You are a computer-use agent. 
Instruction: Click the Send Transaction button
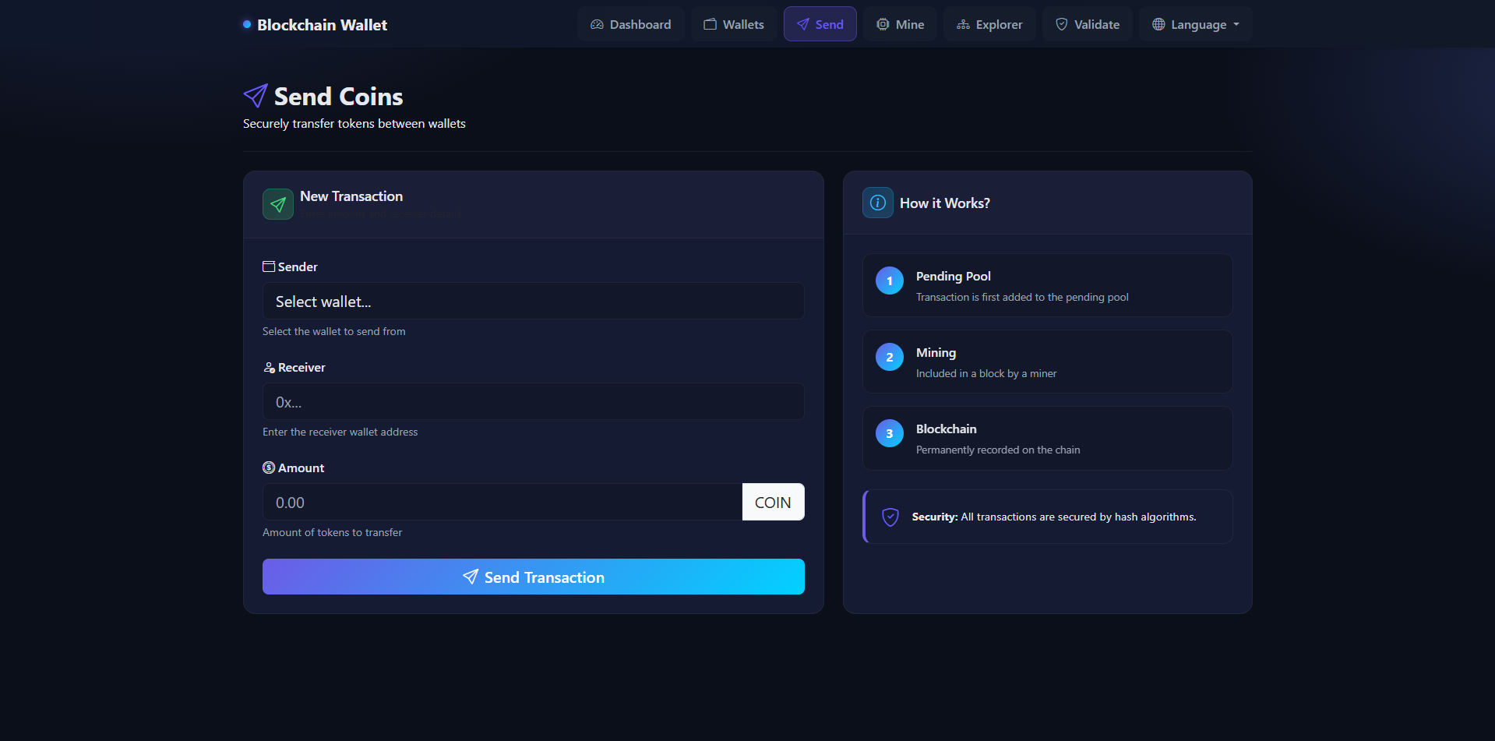533,577
